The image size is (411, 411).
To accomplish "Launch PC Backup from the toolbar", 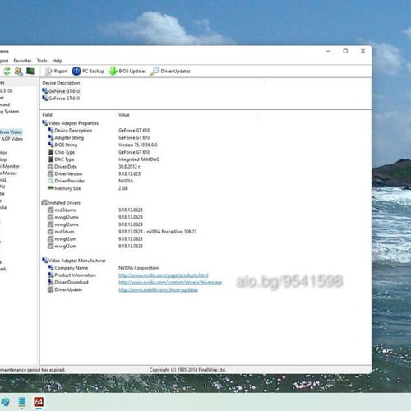I will (x=88, y=72).
